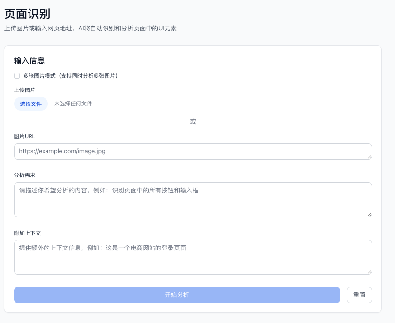Focus the 附加上下文 text area

(x=193, y=256)
